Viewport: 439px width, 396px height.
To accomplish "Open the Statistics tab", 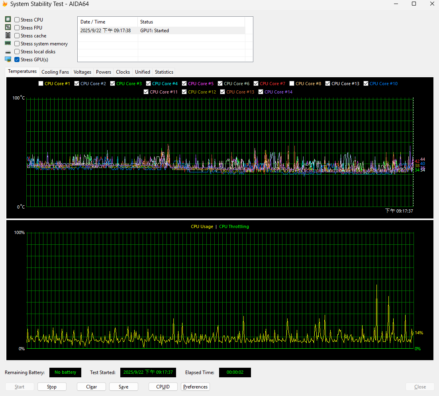I will pos(164,72).
